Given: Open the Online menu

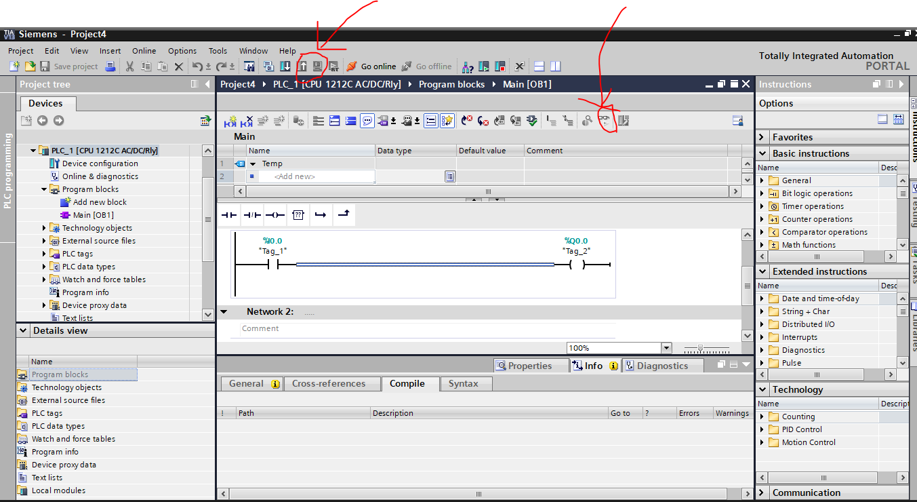Looking at the screenshot, I should [144, 51].
